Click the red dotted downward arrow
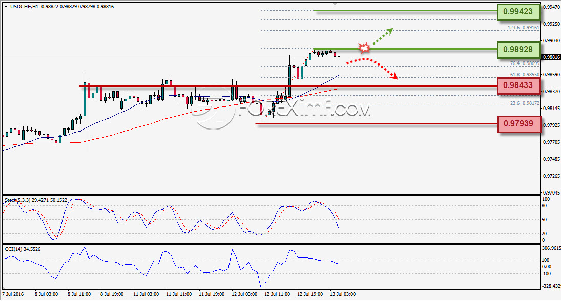This screenshot has width=561, height=301. 372,68
